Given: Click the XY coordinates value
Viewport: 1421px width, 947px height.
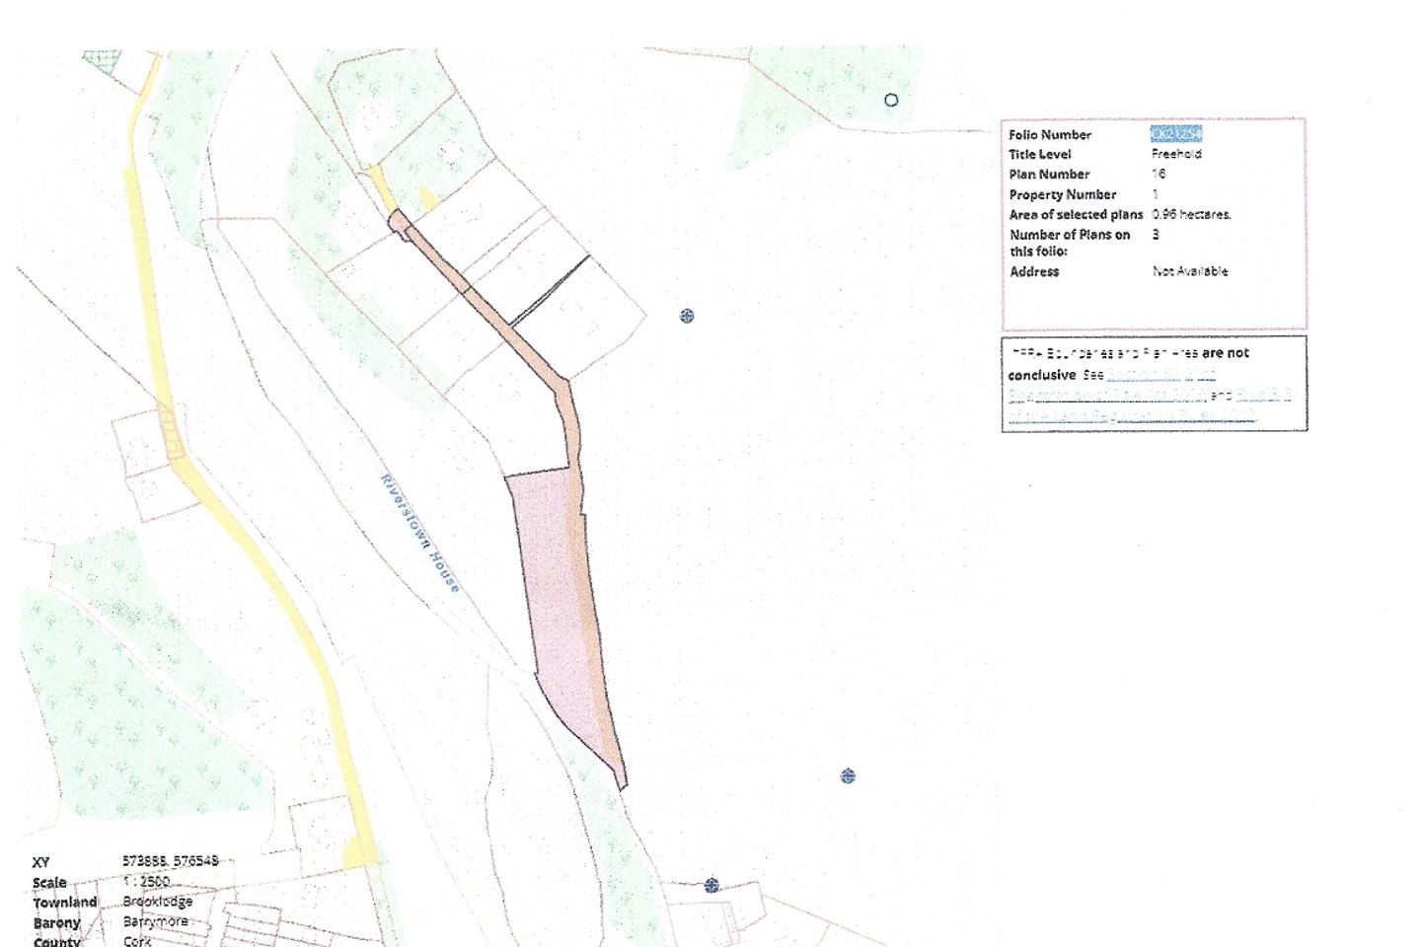Looking at the screenshot, I should [x=170, y=861].
